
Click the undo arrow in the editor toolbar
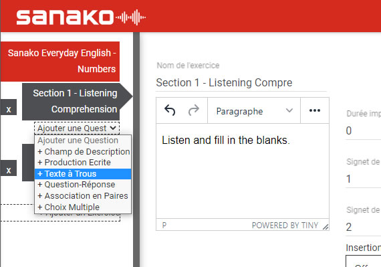pos(170,110)
